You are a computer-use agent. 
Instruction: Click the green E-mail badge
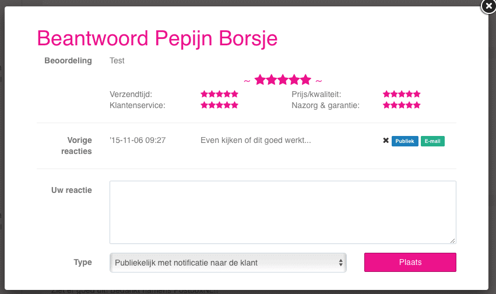pyautogui.click(x=432, y=141)
